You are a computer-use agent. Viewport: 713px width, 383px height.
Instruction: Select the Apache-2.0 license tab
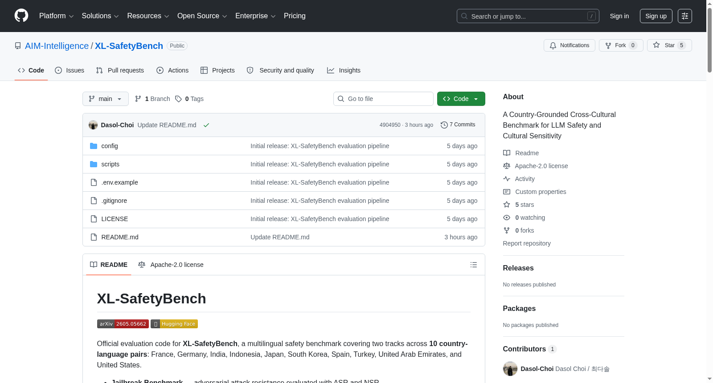[x=171, y=265]
